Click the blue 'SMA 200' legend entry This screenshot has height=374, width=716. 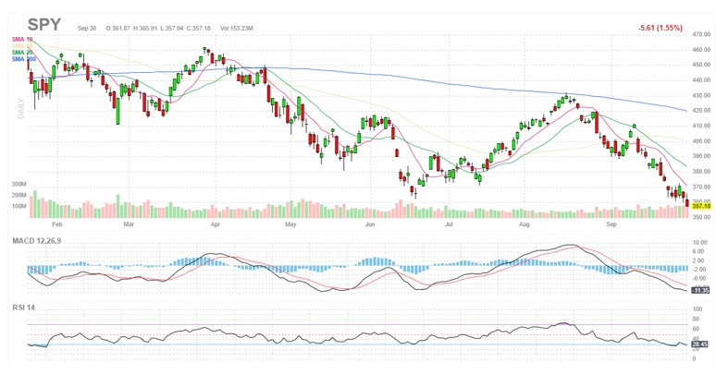click(24, 59)
